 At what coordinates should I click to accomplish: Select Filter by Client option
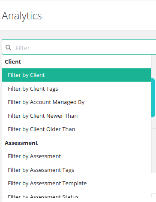[77, 75]
